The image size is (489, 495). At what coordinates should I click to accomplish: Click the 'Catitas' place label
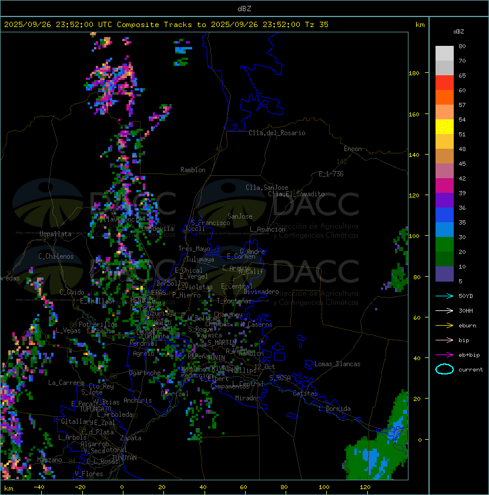[x=305, y=393]
